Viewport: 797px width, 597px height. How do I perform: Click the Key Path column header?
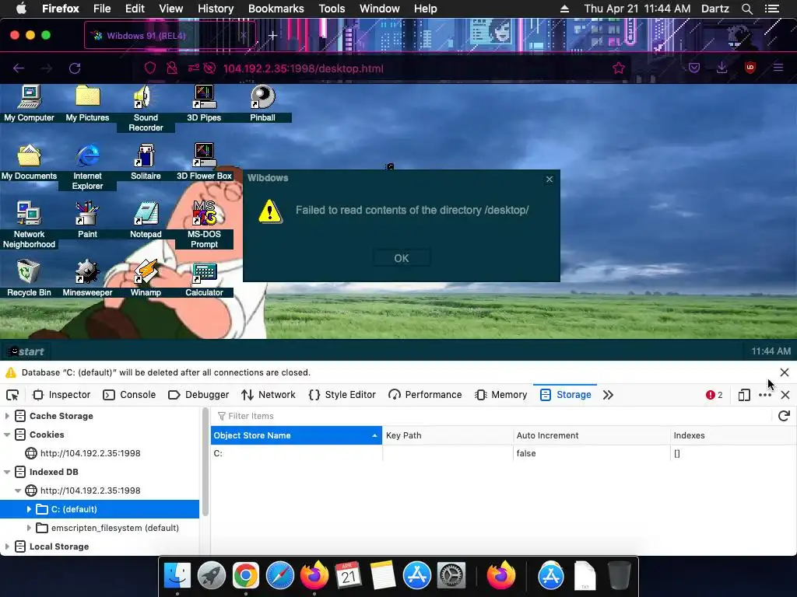pos(448,435)
